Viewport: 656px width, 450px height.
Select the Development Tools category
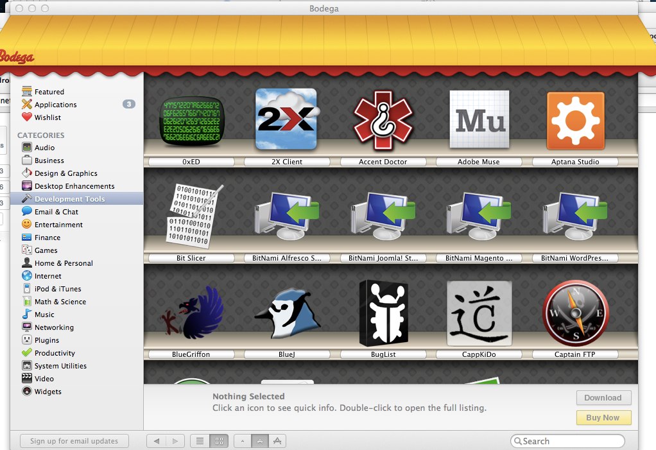click(x=76, y=198)
